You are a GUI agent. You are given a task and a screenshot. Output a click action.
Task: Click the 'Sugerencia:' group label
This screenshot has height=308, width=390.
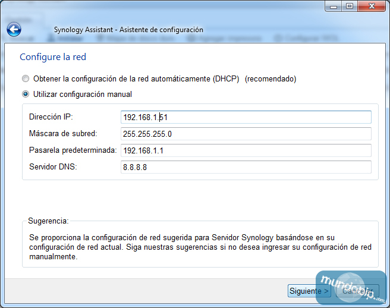click(x=48, y=221)
